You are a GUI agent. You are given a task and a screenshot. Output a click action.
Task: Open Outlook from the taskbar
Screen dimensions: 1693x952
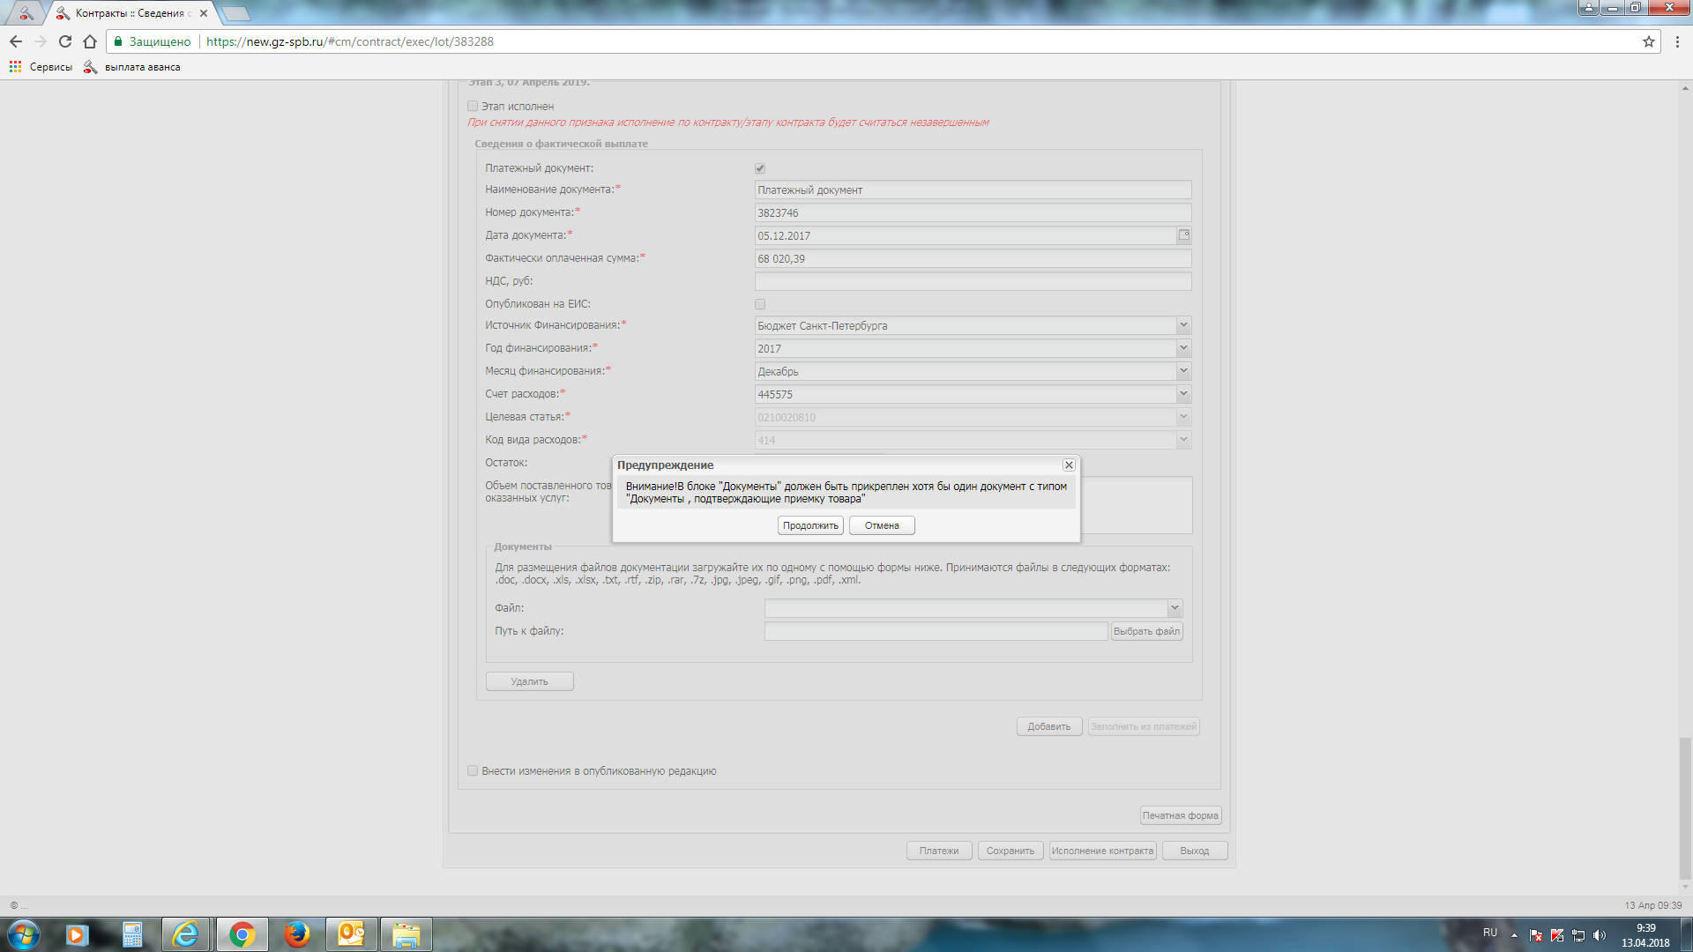pyautogui.click(x=351, y=934)
